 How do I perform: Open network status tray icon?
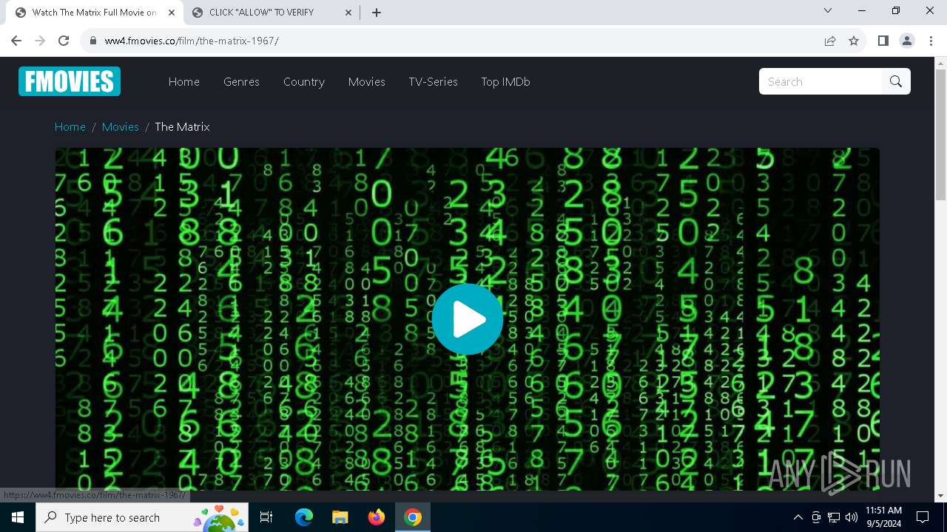pyautogui.click(x=834, y=517)
